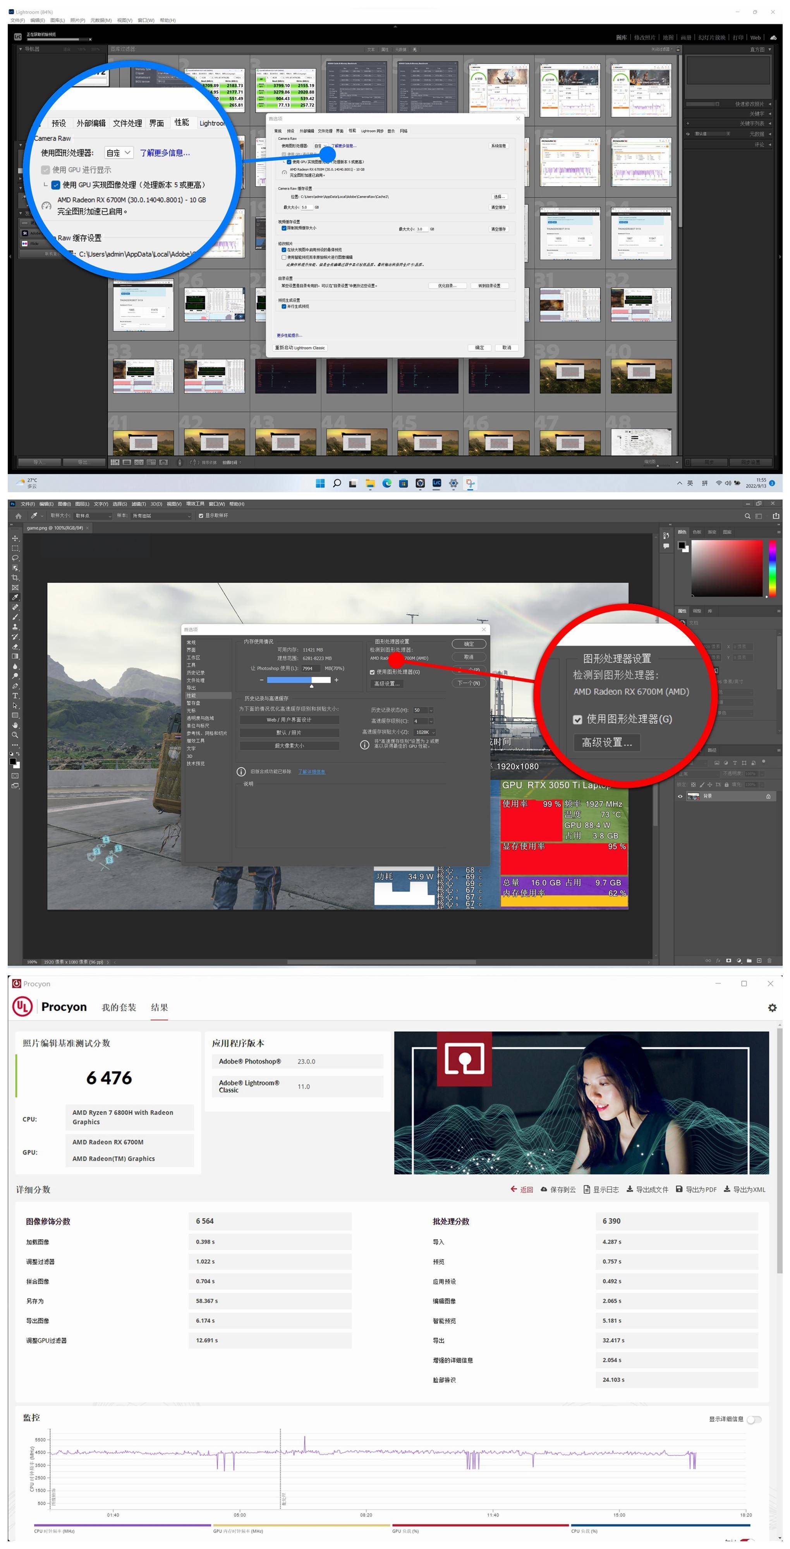Open Lightroom Classic from Windows taskbar
The image size is (790, 1549).
[x=436, y=483]
